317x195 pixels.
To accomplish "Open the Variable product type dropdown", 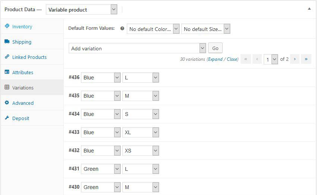I will (x=81, y=9).
